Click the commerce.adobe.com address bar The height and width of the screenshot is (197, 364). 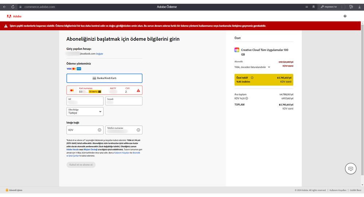pyautogui.click(x=39, y=7)
